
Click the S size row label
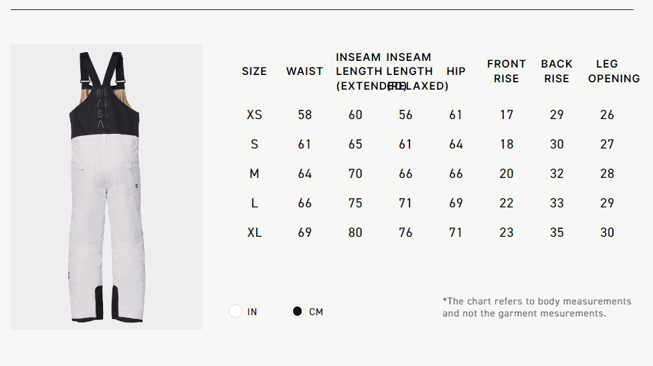pyautogui.click(x=254, y=144)
